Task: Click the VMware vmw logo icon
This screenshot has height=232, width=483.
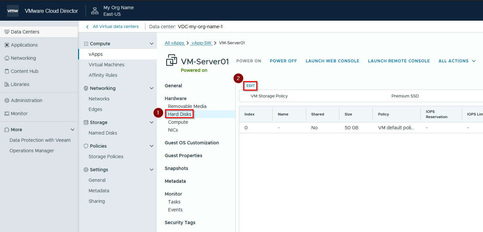Action: (13, 11)
